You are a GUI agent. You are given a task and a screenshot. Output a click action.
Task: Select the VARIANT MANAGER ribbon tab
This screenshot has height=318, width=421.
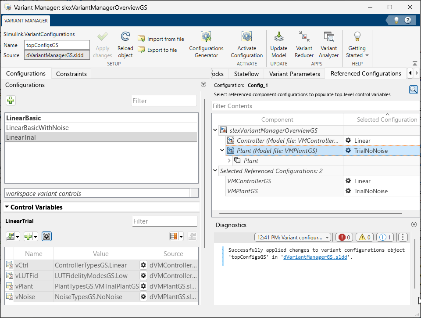pos(26,21)
